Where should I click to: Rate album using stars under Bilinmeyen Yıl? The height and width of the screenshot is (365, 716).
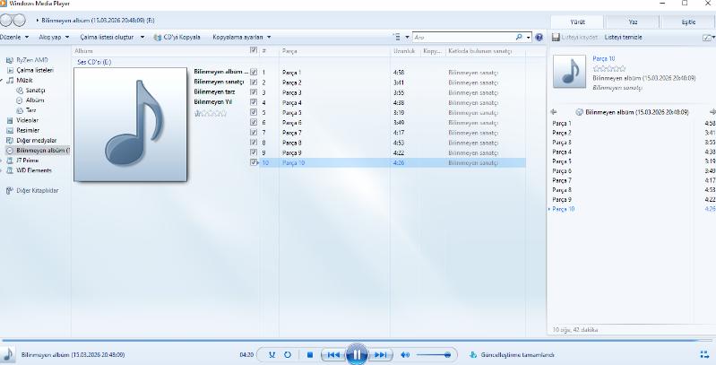pos(211,113)
